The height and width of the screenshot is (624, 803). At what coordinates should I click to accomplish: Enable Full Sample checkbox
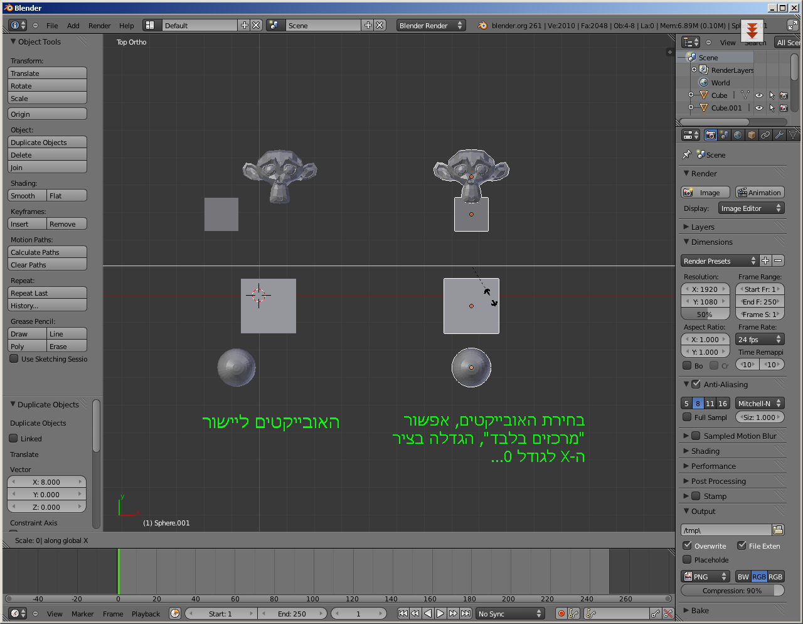coord(687,417)
